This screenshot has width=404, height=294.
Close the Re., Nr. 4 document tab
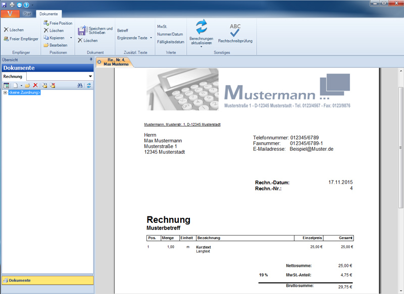click(99, 62)
